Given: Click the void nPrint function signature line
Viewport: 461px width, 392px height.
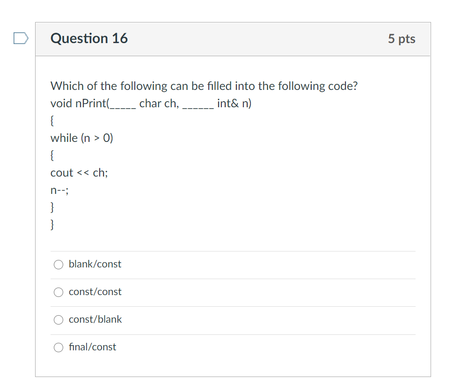Looking at the screenshot, I should pos(151,104).
